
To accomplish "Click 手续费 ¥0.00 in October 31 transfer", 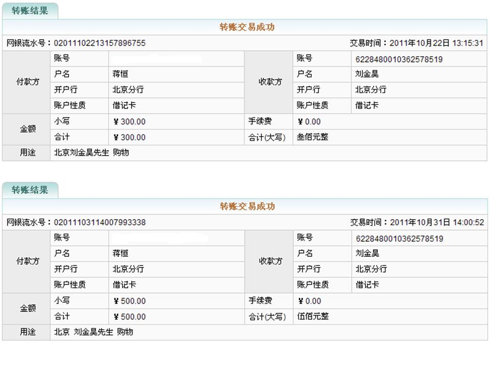I will tap(309, 301).
